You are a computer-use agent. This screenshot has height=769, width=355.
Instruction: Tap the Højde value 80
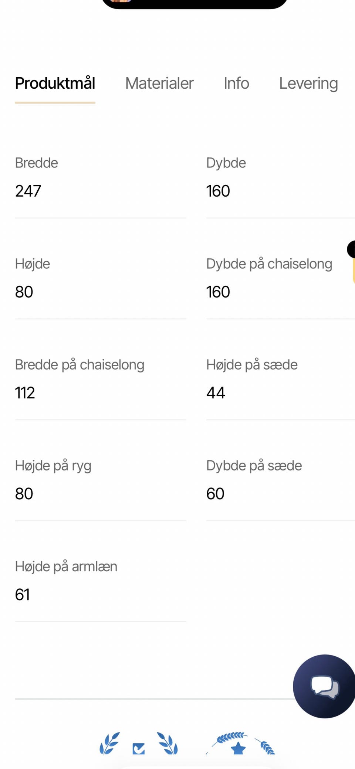[x=24, y=292]
